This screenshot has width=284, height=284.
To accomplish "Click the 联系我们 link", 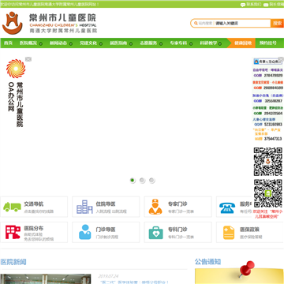I will pyautogui.click(x=254, y=5).
